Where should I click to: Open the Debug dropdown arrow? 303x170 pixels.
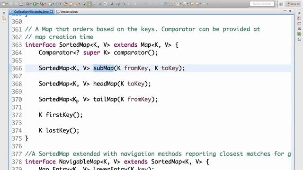point(31,4)
